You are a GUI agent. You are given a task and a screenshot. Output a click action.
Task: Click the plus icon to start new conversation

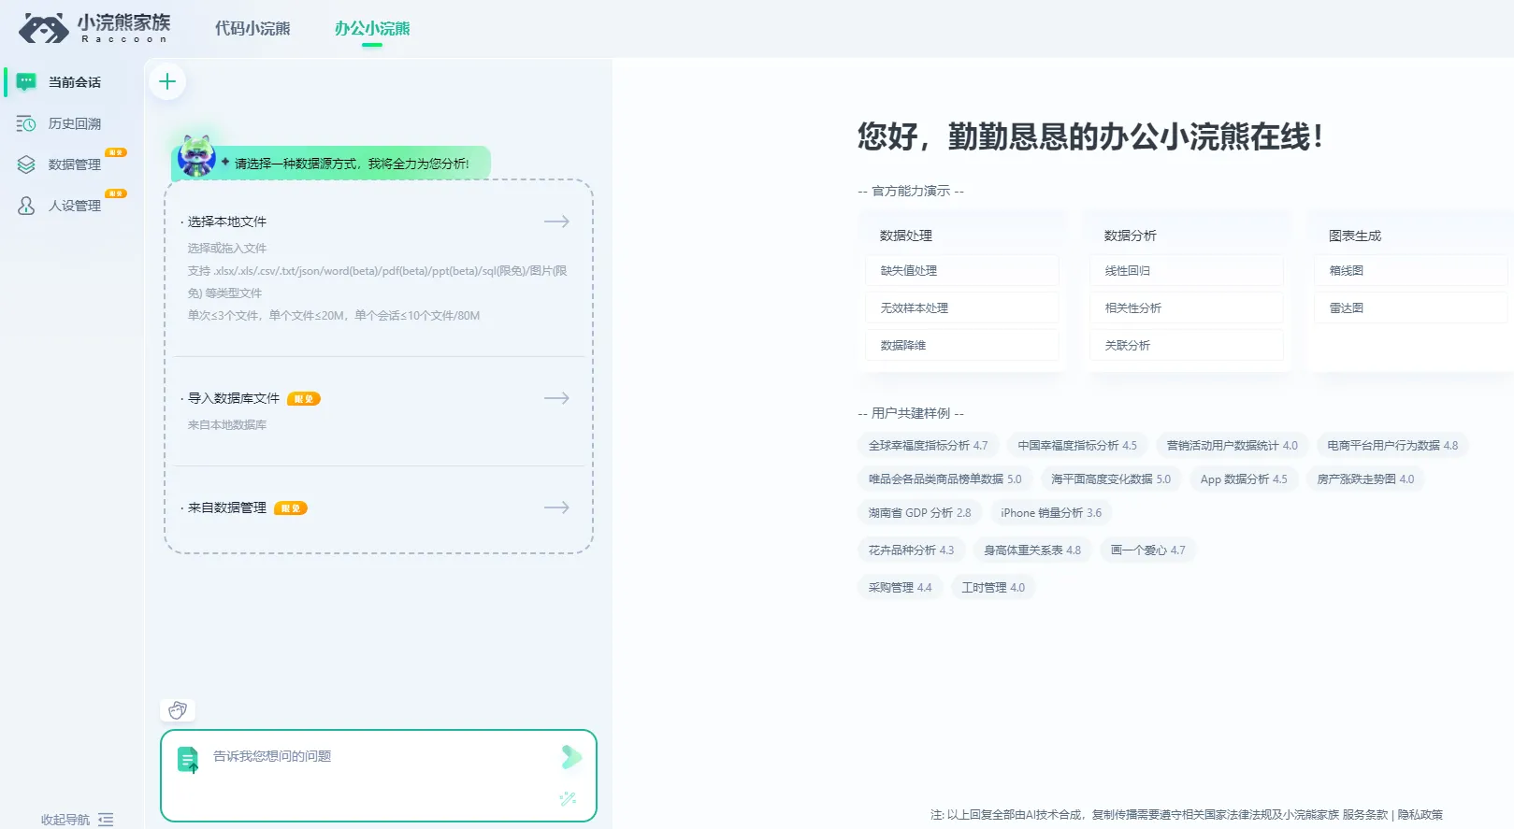tap(167, 82)
